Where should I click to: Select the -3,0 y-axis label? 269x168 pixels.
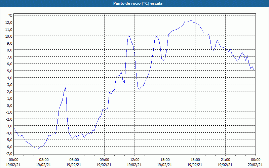tap(9, 126)
